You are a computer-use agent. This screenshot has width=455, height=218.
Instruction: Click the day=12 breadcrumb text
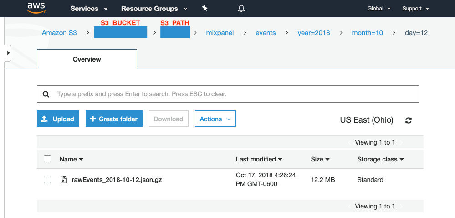click(x=416, y=33)
